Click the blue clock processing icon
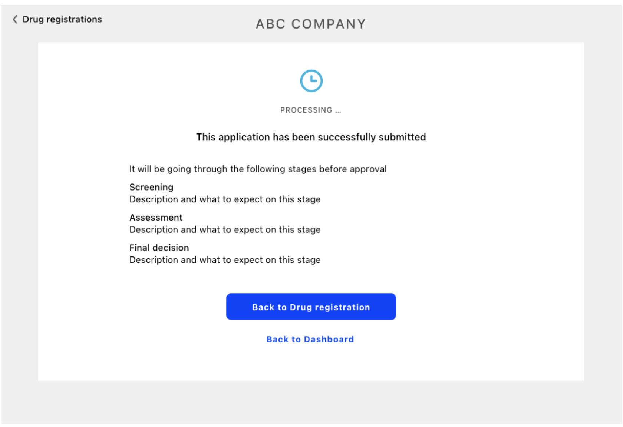The width and height of the screenshot is (623, 427). click(x=311, y=81)
